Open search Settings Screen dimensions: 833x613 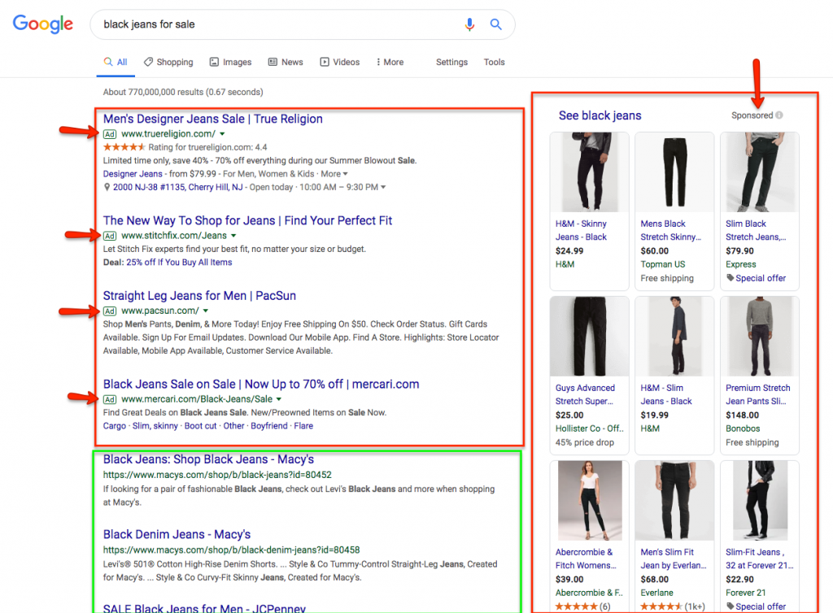(451, 62)
